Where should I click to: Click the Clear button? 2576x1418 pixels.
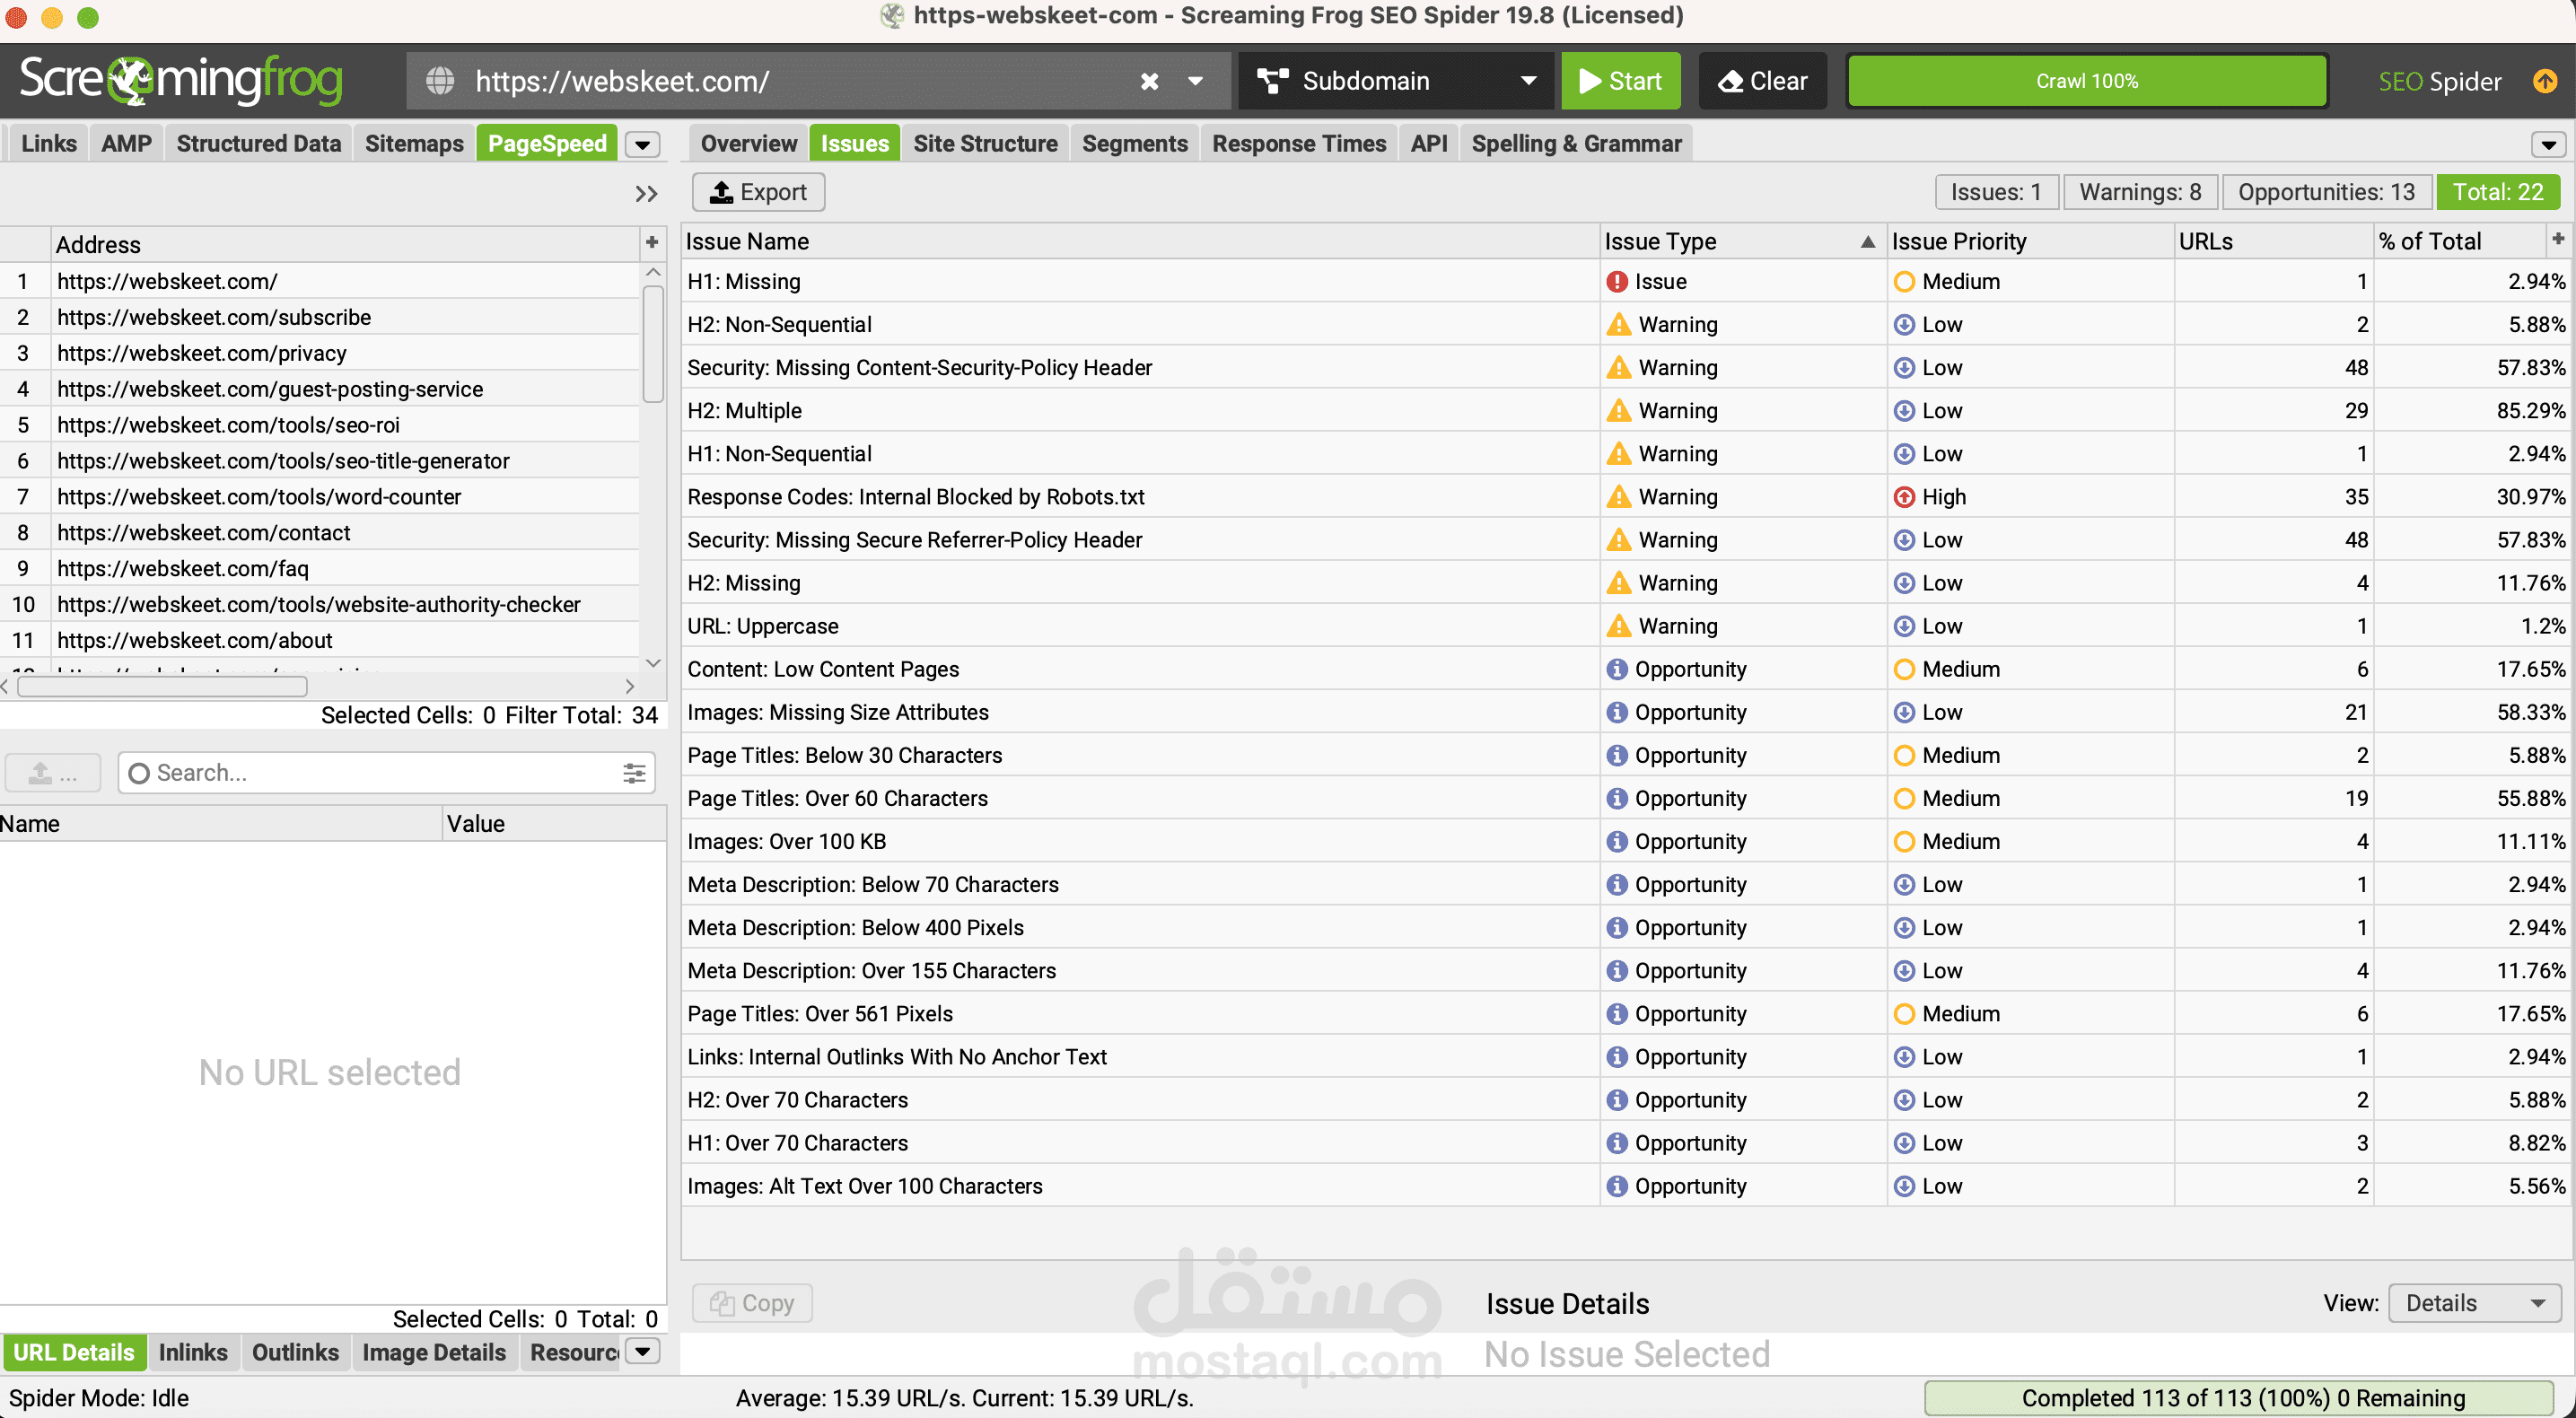coord(1762,81)
